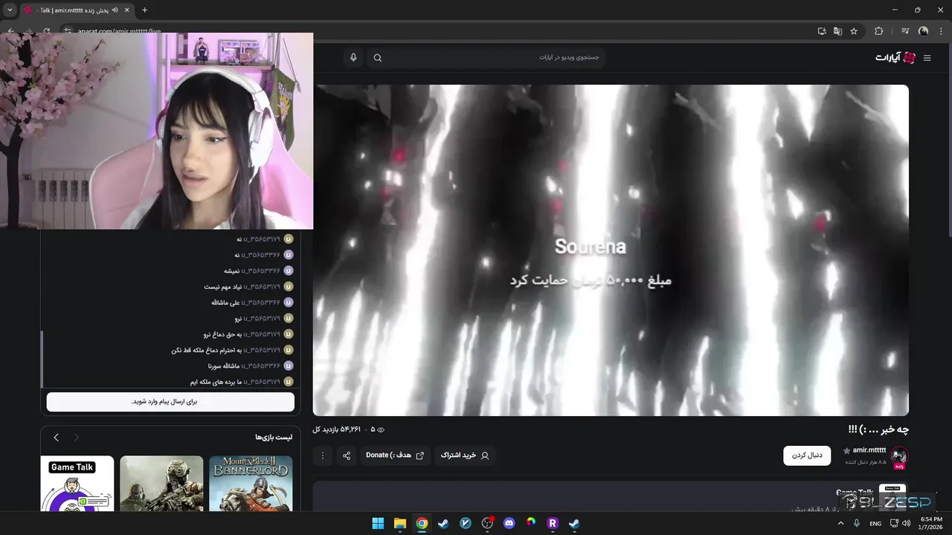Mute the tab via speaker icon
Screen dimensions: 952x535
point(115,10)
